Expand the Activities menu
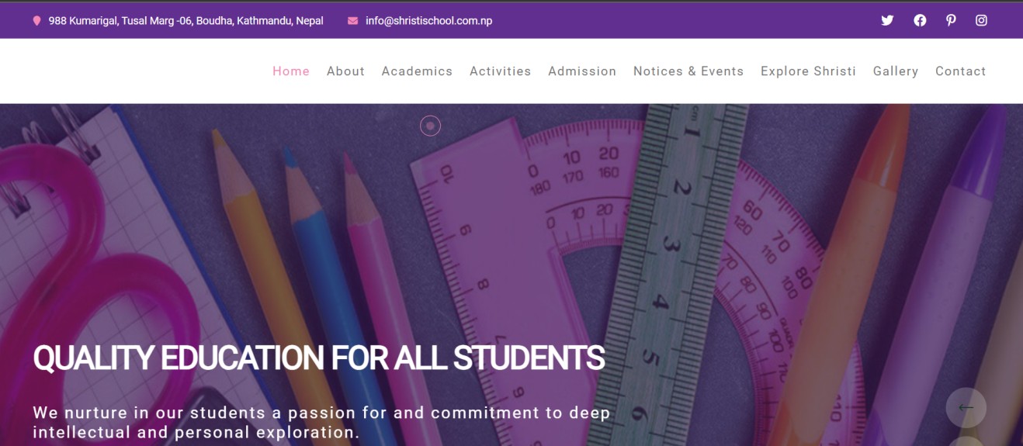This screenshot has width=1023, height=446. 501,71
